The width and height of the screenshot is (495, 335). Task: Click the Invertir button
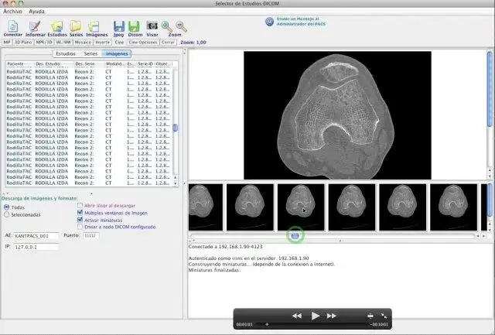point(103,43)
